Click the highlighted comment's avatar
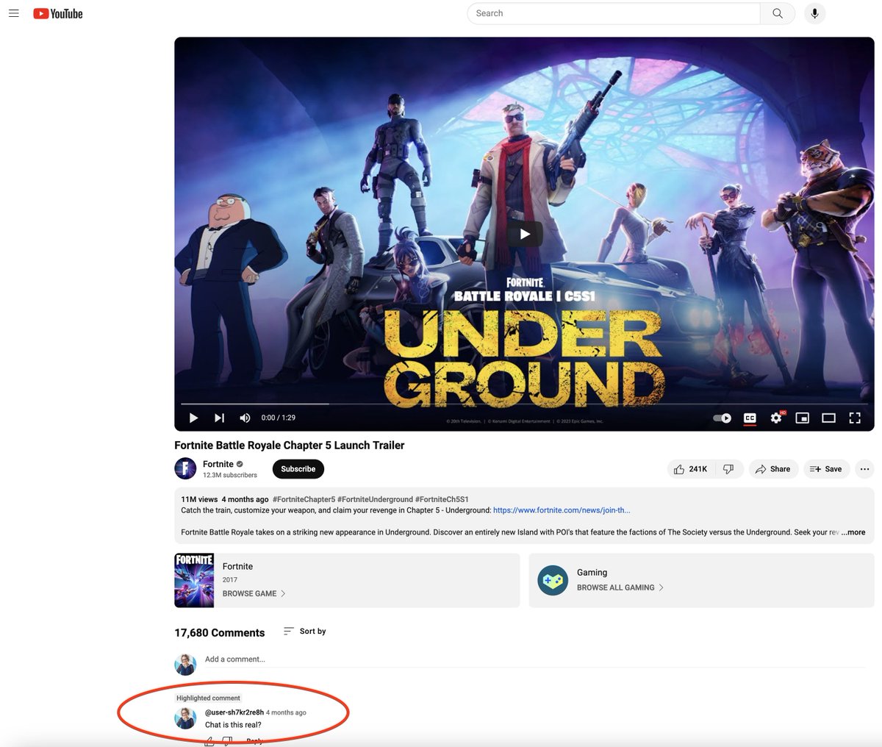This screenshot has height=747, width=882. coord(185,718)
